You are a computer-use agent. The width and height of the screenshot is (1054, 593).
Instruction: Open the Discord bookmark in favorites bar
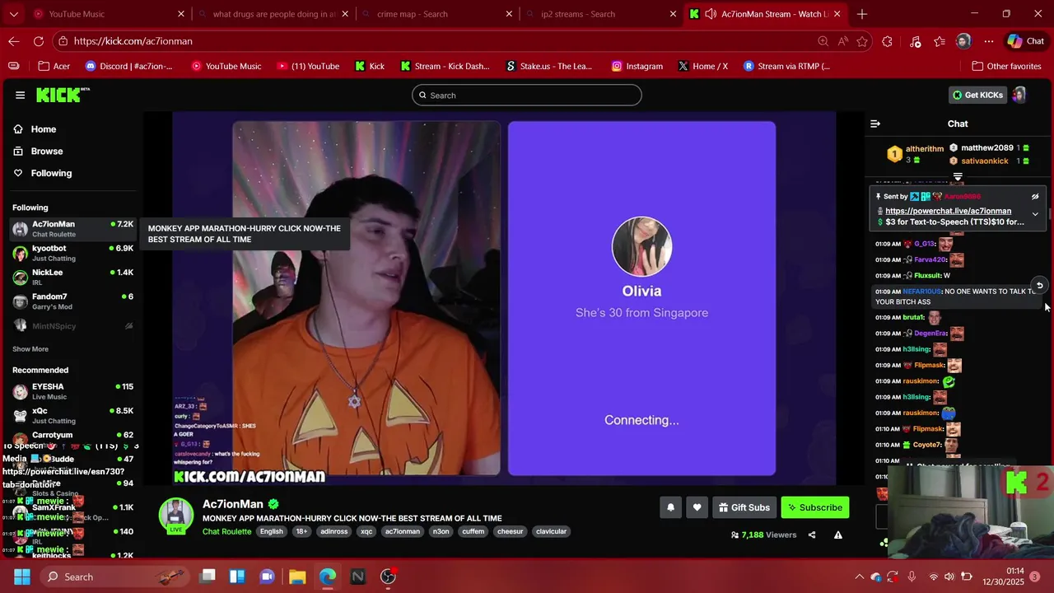tap(129, 66)
